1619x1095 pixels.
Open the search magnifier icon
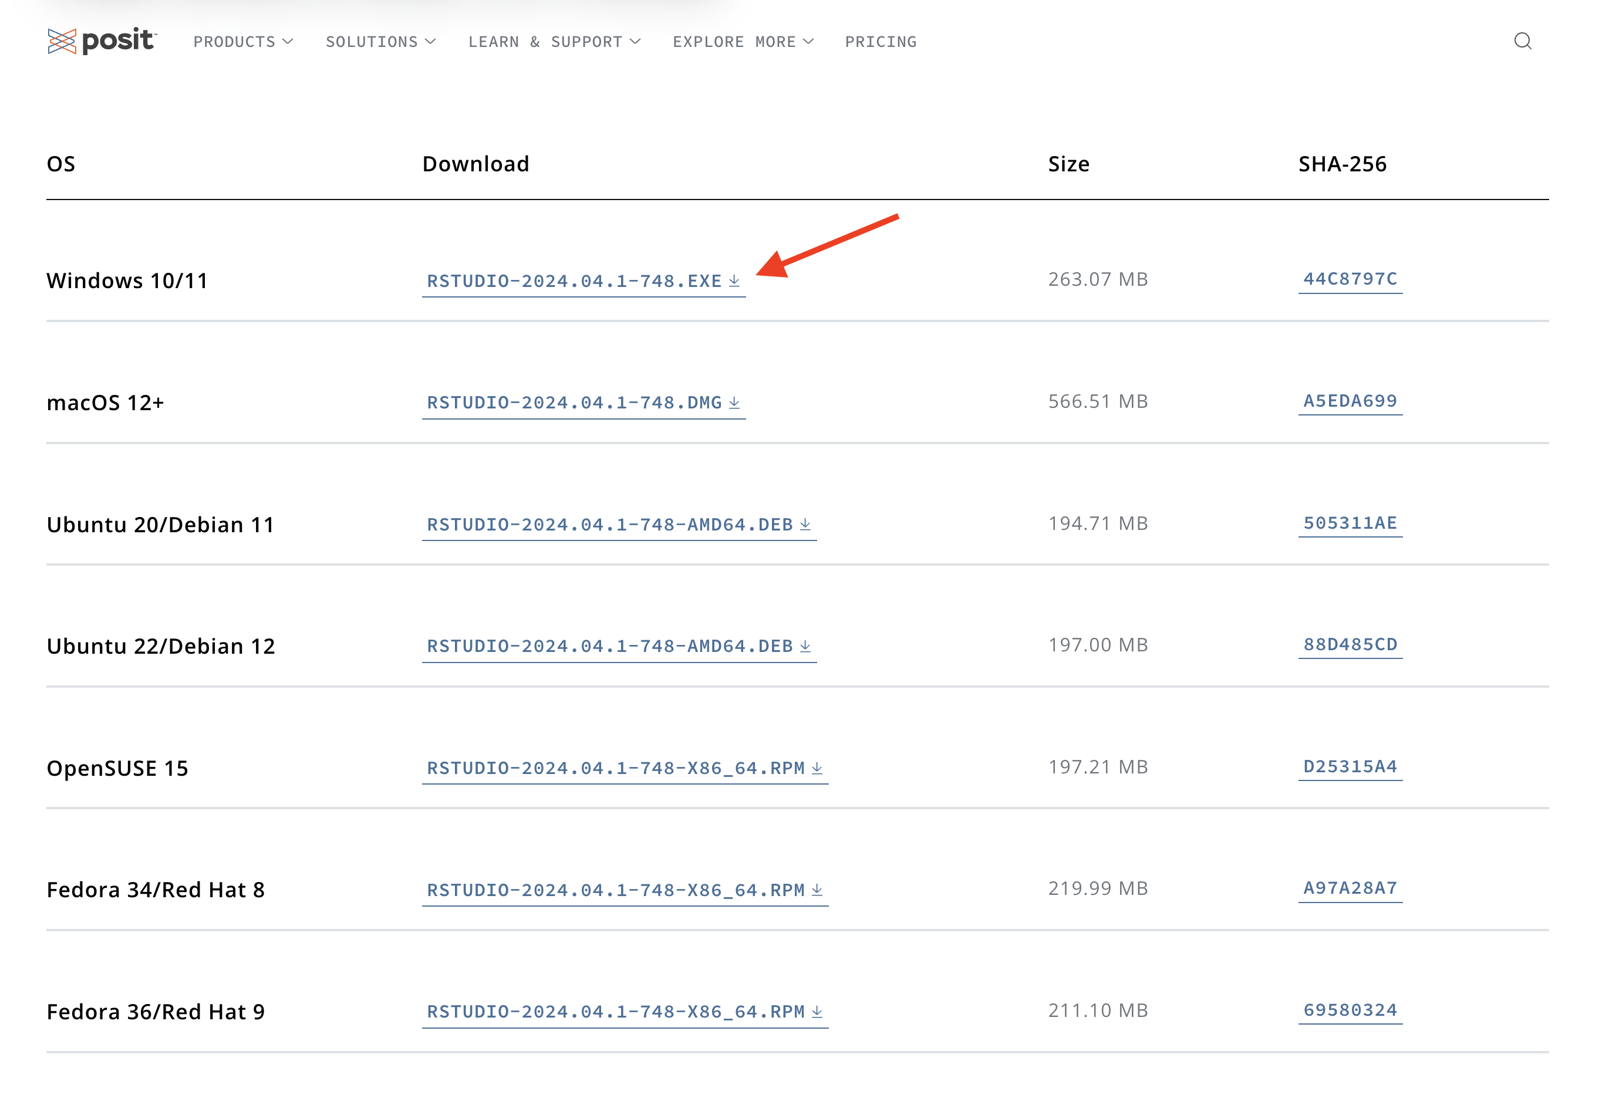[x=1523, y=41]
